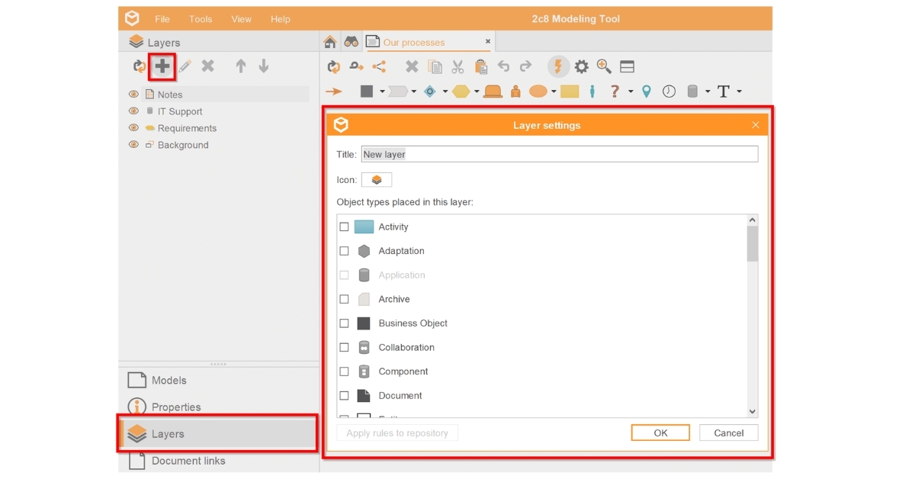This screenshot has width=915, height=479.
Task: Open the File menu
Action: click(162, 19)
